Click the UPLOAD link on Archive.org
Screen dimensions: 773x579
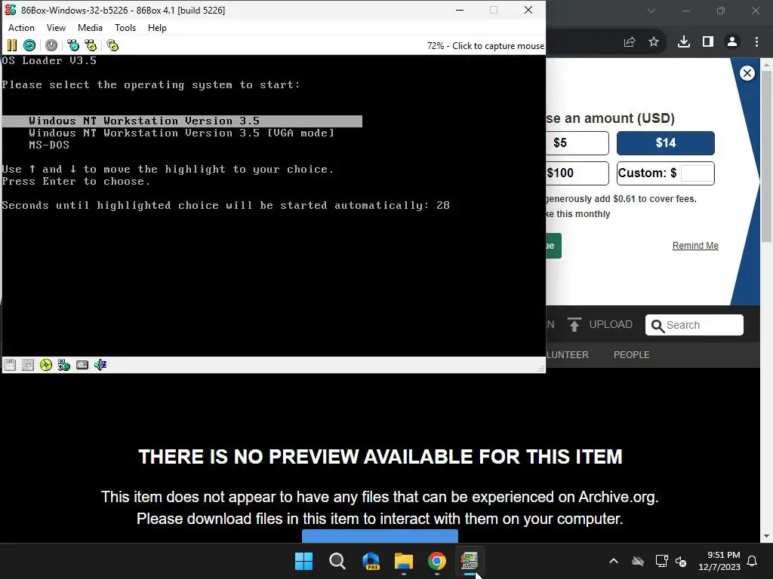click(x=600, y=325)
